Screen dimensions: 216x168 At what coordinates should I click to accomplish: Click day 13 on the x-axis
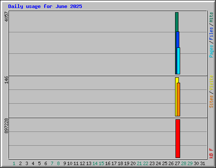point(89,163)
